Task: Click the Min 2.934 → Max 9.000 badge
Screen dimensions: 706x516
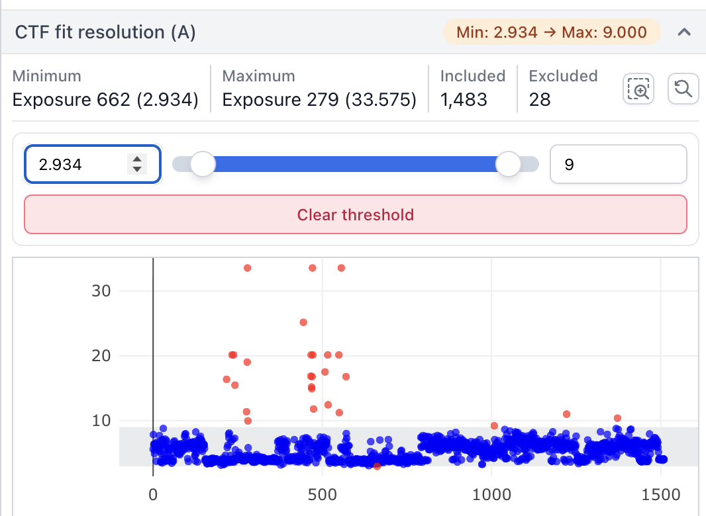Action: tap(551, 32)
